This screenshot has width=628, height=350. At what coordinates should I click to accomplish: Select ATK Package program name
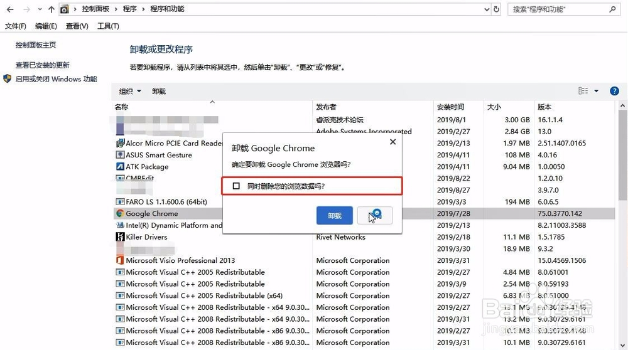pos(147,166)
